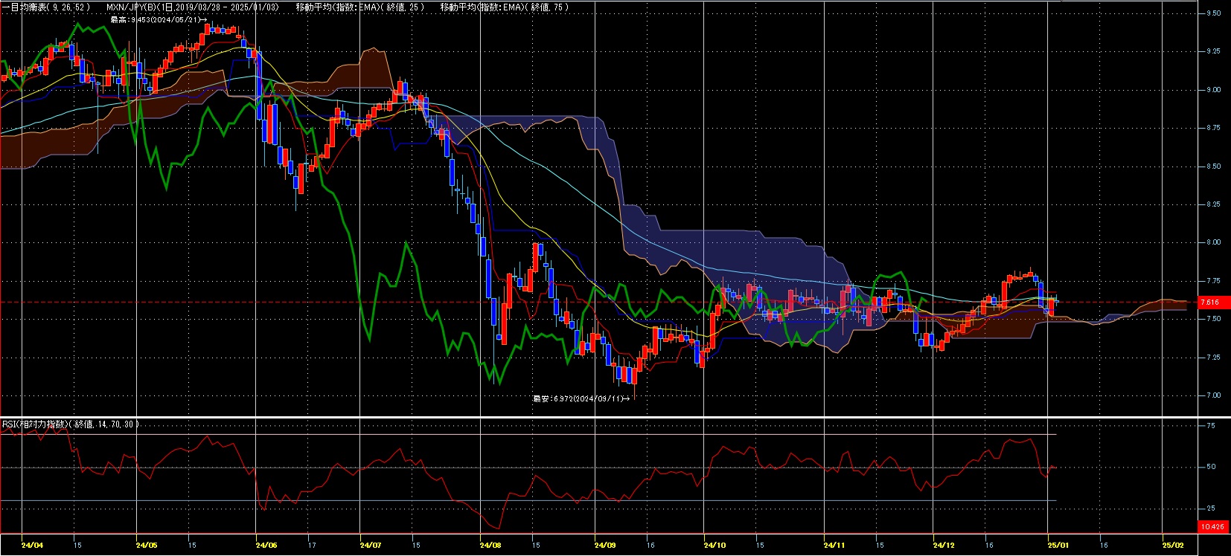This screenshot has width=1231, height=556.
Task: Click the 25/01 date axis label
Action: [1058, 545]
